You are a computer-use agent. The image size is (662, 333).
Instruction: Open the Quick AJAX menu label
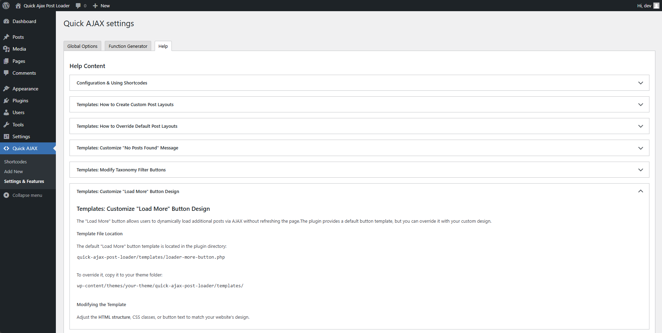click(25, 148)
